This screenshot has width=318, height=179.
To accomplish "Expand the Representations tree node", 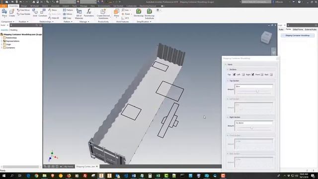I will click(1, 41).
